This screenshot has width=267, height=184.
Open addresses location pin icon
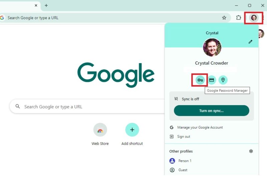pyautogui.click(x=223, y=80)
